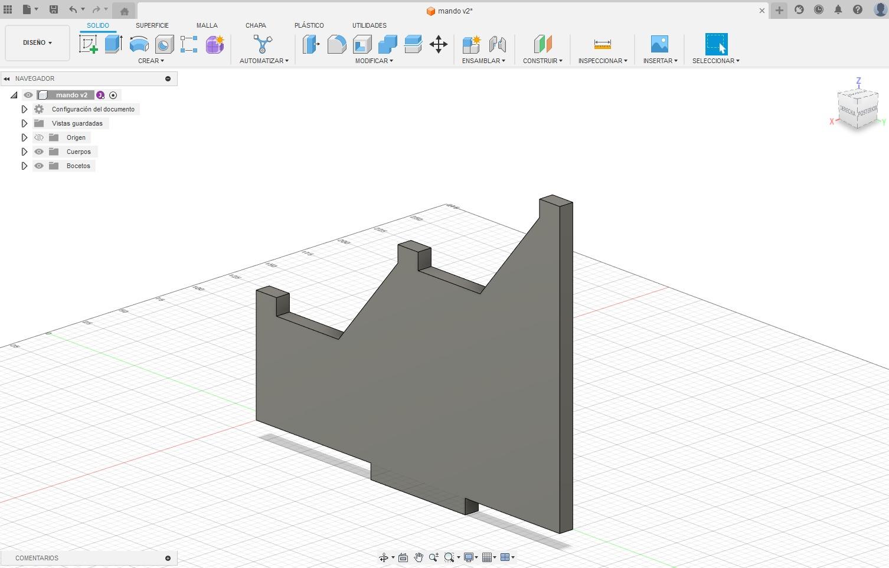Open the AUTOMATIZAR dropdown menu

tap(264, 61)
